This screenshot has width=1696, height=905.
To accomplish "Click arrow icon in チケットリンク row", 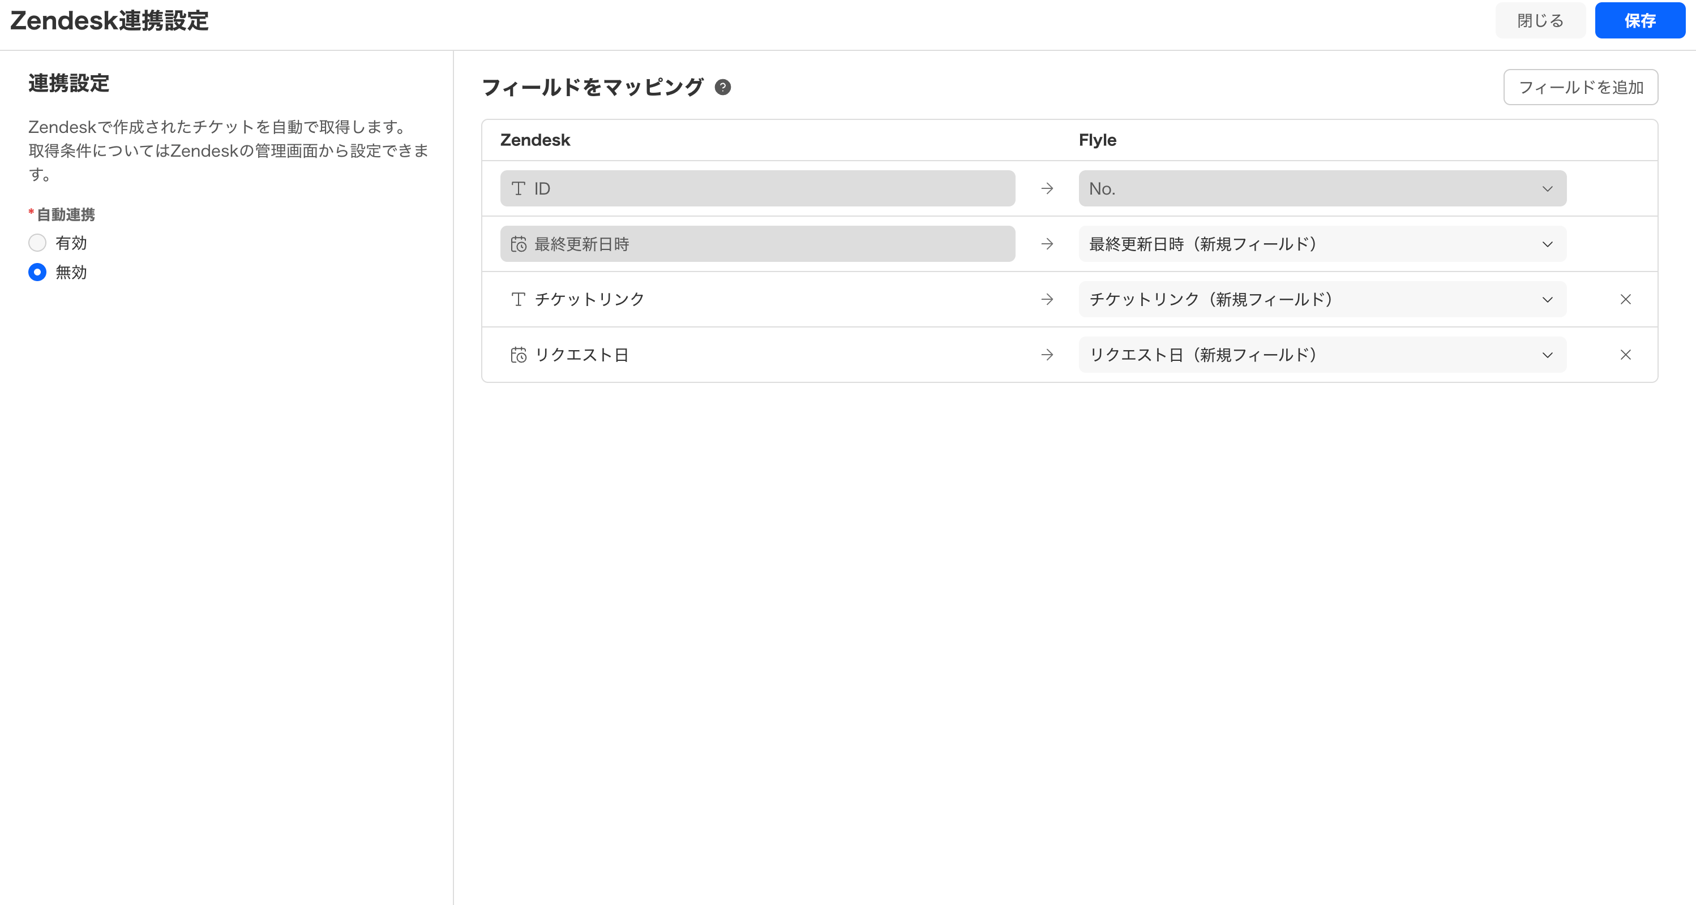I will (x=1047, y=299).
